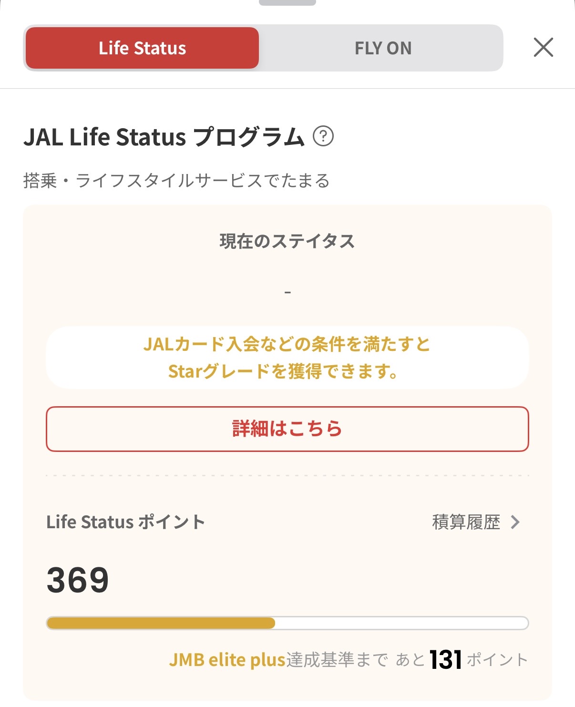575x707 pixels.
Task: Click the empty part of the progress bar
Action: pyautogui.click(x=400, y=623)
